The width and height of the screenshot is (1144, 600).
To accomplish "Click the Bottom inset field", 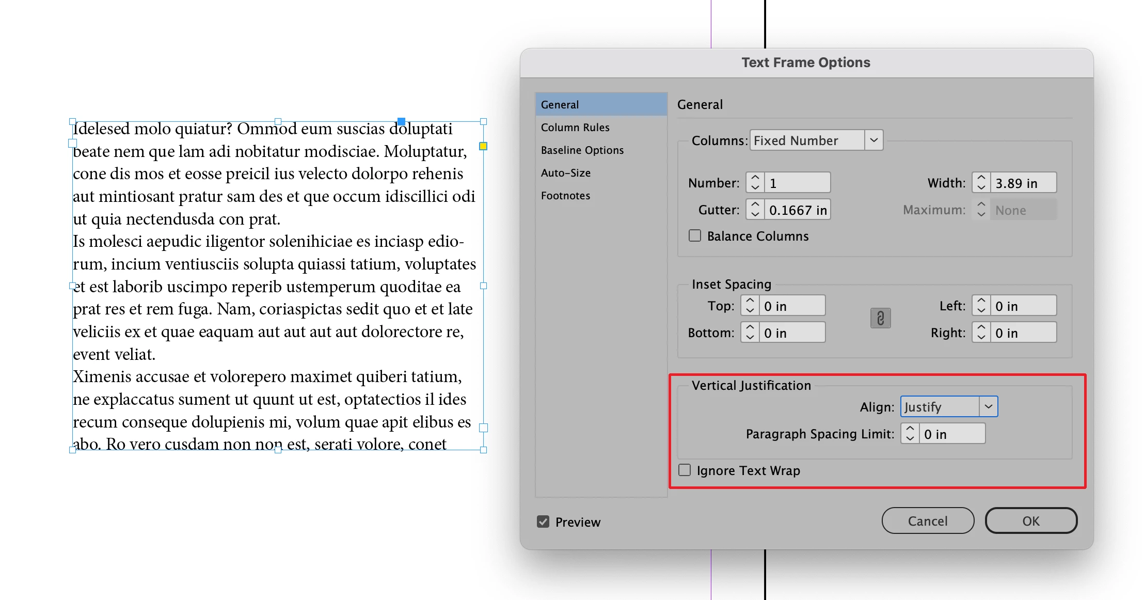I will [x=792, y=333].
